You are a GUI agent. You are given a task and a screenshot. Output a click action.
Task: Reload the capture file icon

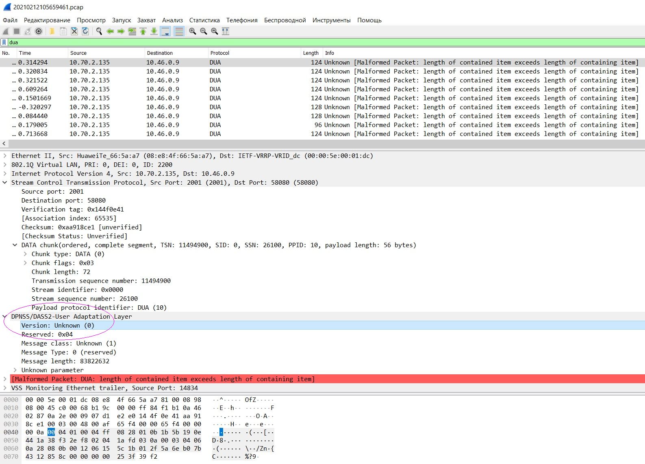(x=85, y=31)
